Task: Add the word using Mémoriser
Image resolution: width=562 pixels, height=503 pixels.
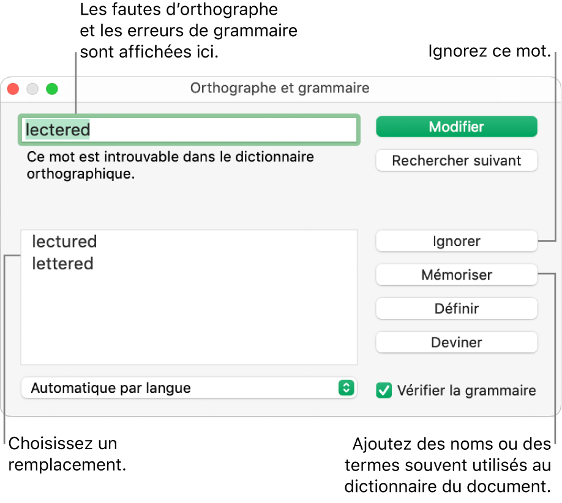Action: coord(456,275)
